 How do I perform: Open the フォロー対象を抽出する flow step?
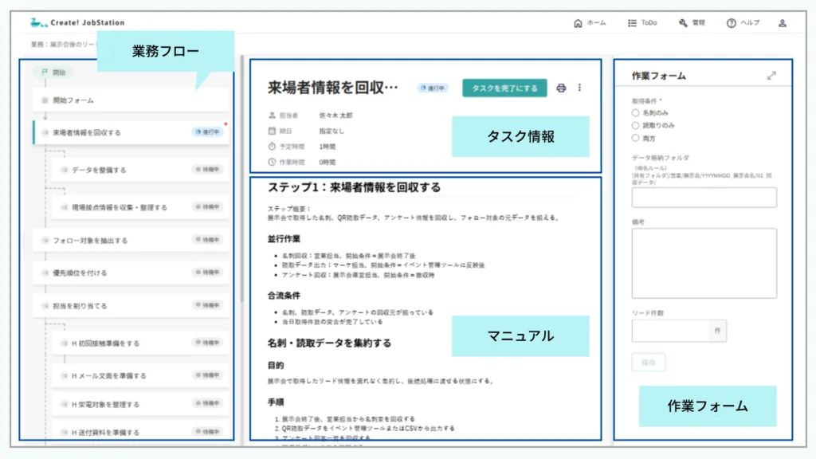point(90,240)
